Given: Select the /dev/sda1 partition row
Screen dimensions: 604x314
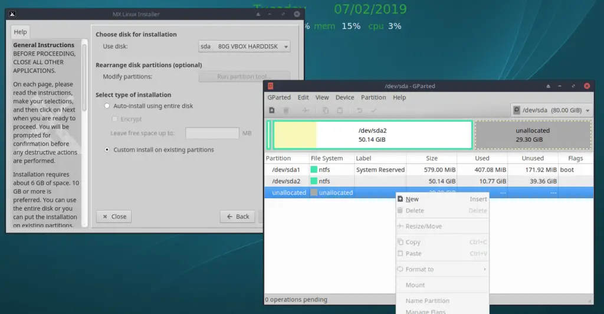Looking at the screenshot, I should click(x=429, y=169).
